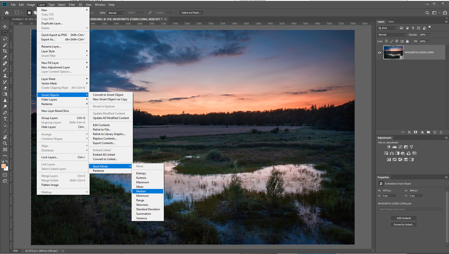
Task: Choose Flatten Image in Layer menu
Action: (x=63, y=185)
